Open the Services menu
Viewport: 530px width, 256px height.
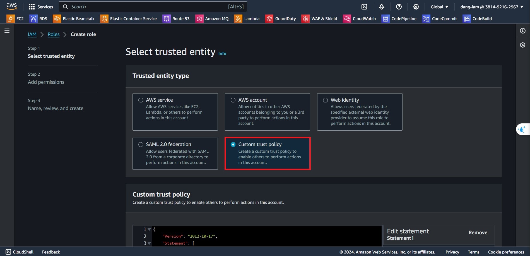click(x=41, y=7)
